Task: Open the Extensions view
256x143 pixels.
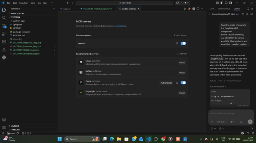Action: [4, 42]
